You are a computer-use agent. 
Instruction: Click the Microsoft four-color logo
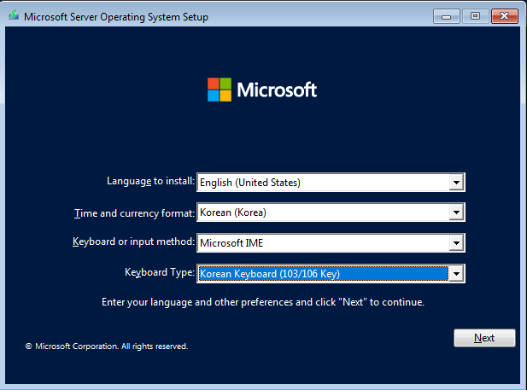point(220,90)
